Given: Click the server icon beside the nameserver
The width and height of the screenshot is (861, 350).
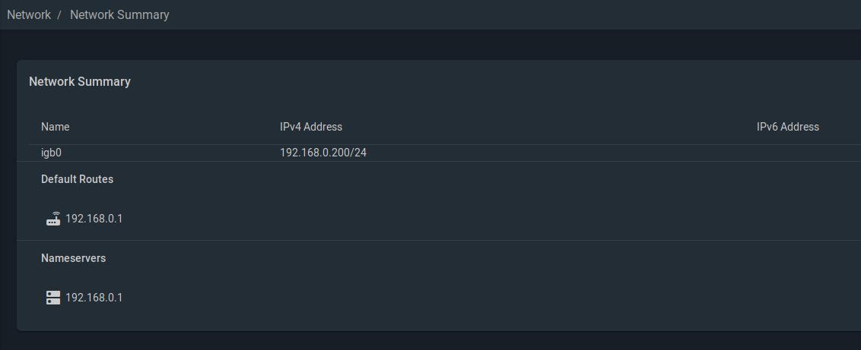Looking at the screenshot, I should coord(53,298).
